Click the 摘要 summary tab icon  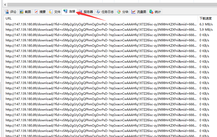(36, 12)
